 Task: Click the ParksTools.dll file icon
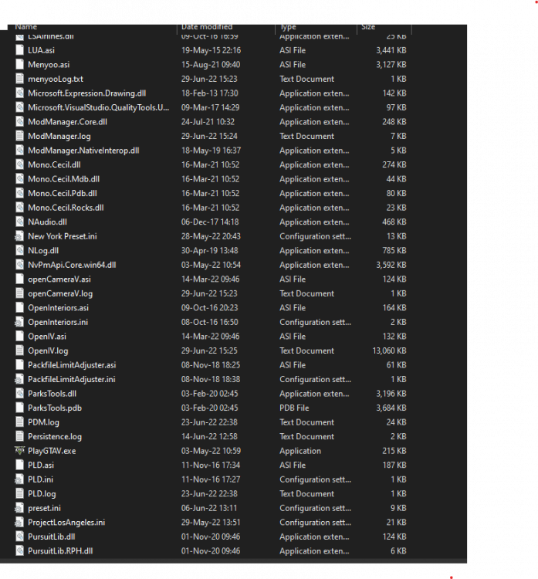click(19, 394)
